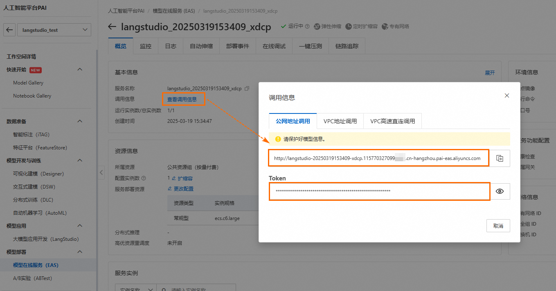556x291 pixels.
Task: Open the 链路追踪 tab
Action: click(x=347, y=46)
